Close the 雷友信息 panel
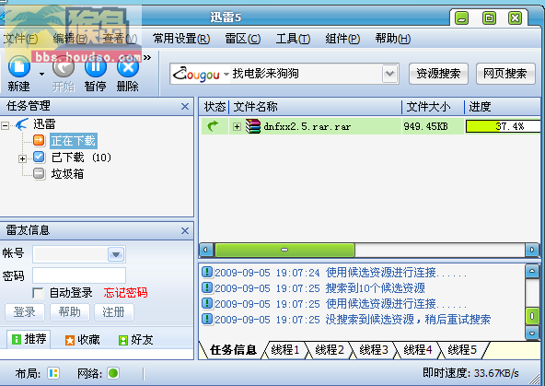Screen dimensions: 545x386 point(185,230)
